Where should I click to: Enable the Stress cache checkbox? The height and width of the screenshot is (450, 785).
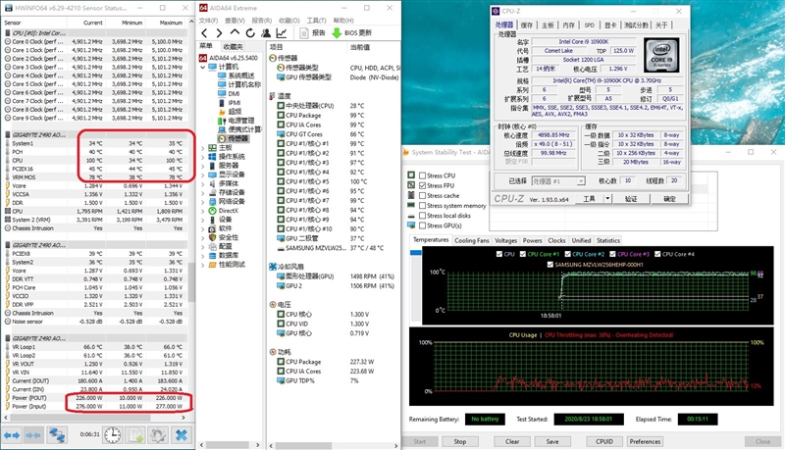pos(423,195)
